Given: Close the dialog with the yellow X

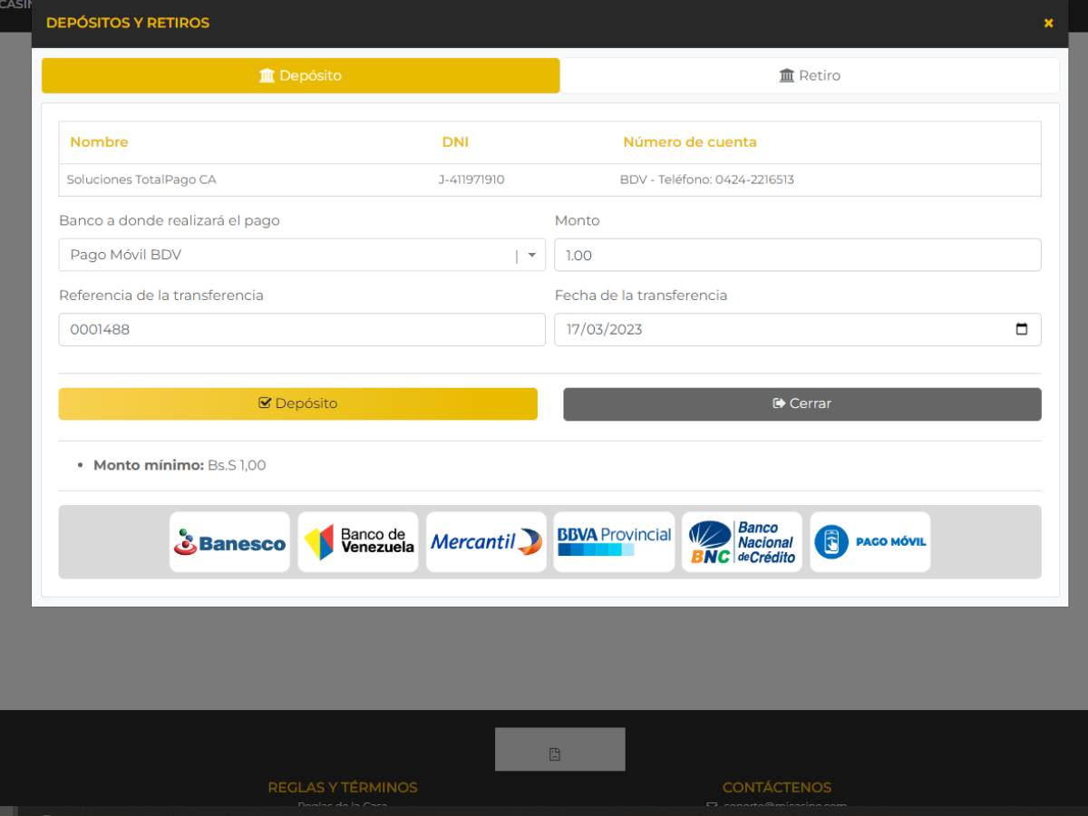Looking at the screenshot, I should point(1048,23).
